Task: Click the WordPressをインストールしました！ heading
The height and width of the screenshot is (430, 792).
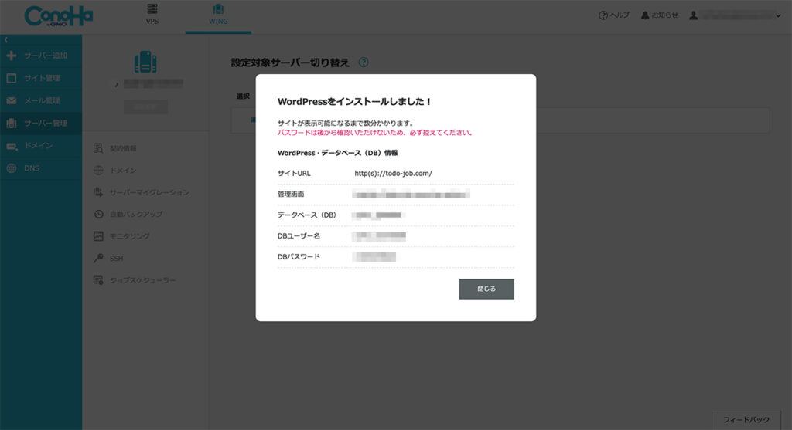Action: 354,101
